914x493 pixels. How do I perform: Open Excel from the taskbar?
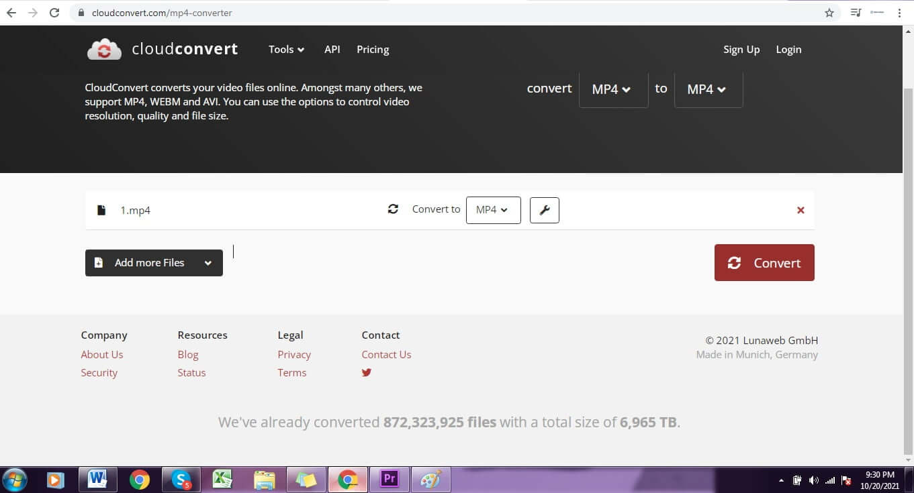[x=222, y=480]
